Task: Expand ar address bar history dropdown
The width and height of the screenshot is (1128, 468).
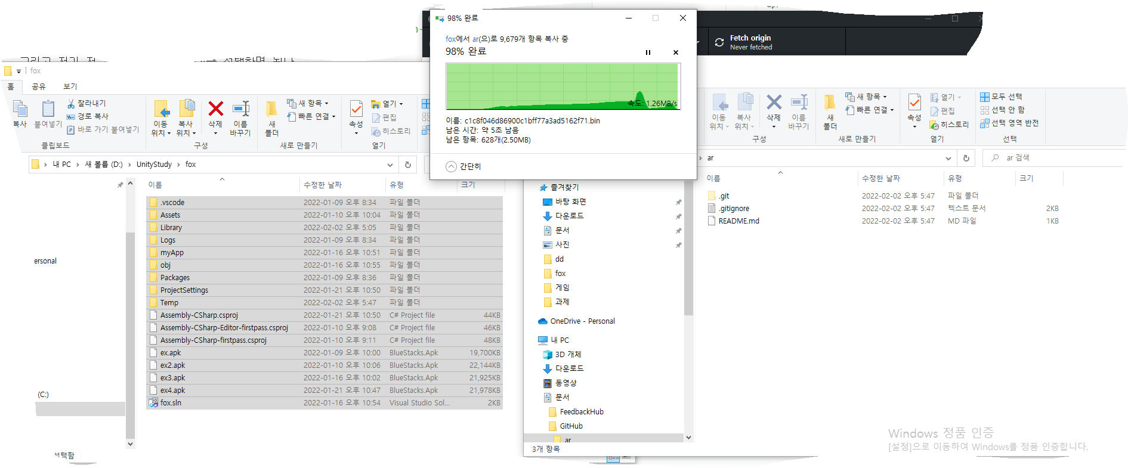Action: (x=948, y=158)
